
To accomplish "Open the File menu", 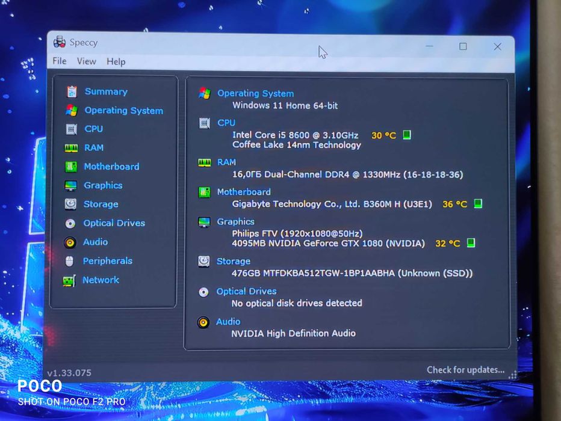I will coord(60,61).
